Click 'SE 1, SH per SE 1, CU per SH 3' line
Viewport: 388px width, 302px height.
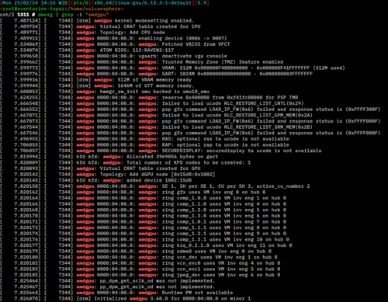[x=236, y=186]
